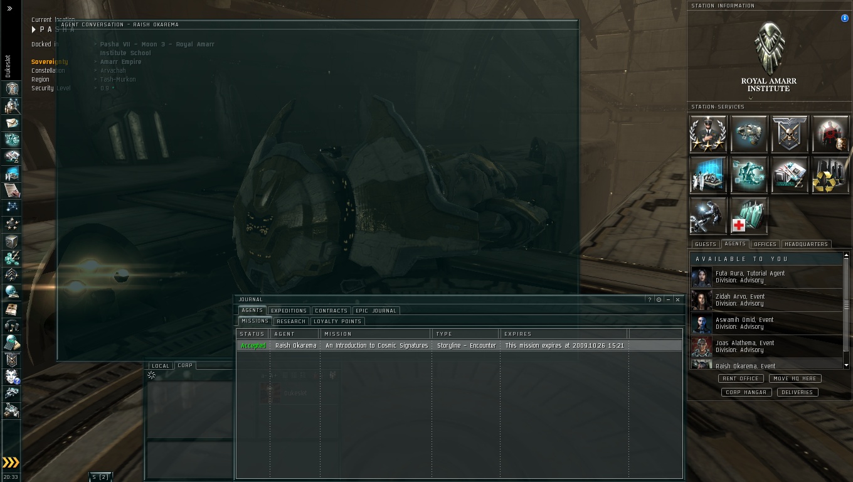Open the officer with stars station service
The image size is (853, 482).
(708, 134)
